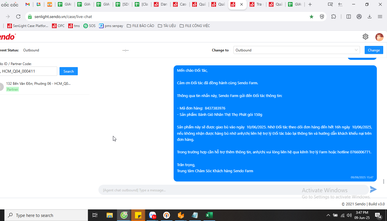
Task: Close the active Sendo tab
Action: [242, 4]
